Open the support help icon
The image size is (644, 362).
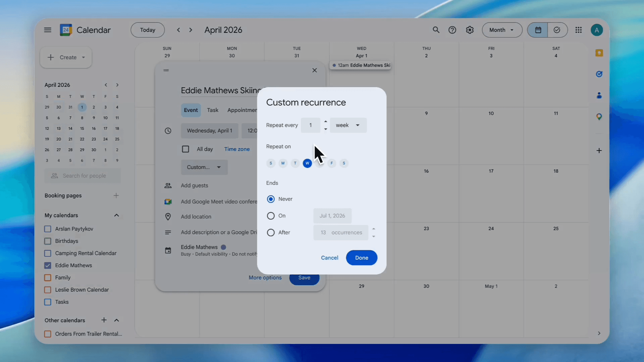(452, 30)
